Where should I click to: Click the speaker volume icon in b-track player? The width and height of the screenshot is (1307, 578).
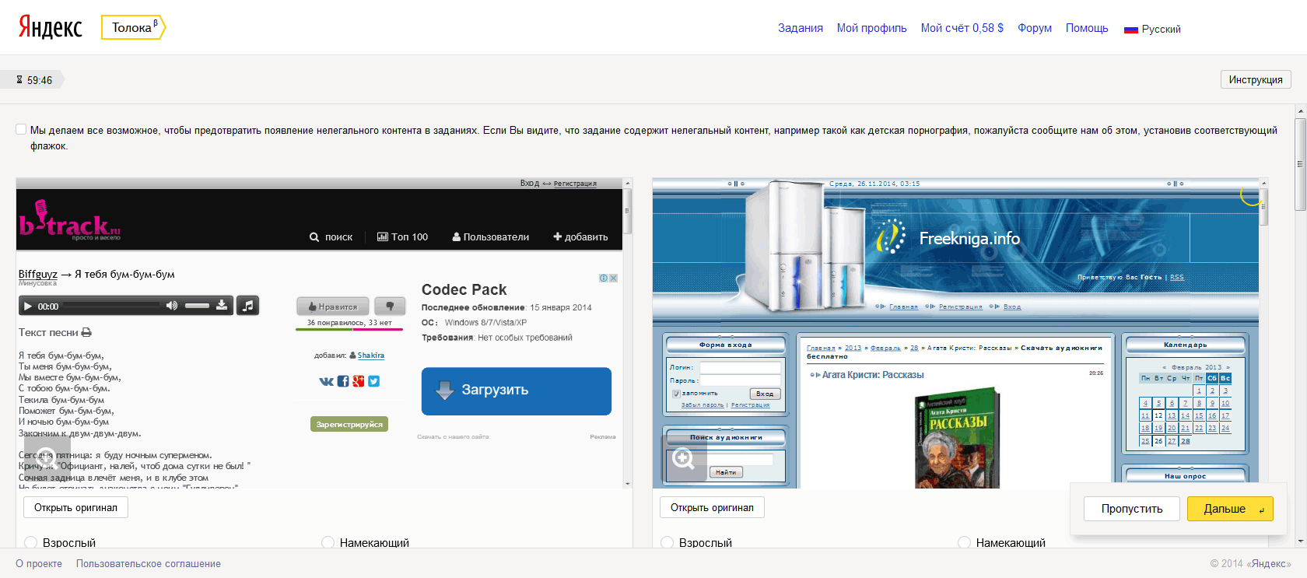[172, 306]
